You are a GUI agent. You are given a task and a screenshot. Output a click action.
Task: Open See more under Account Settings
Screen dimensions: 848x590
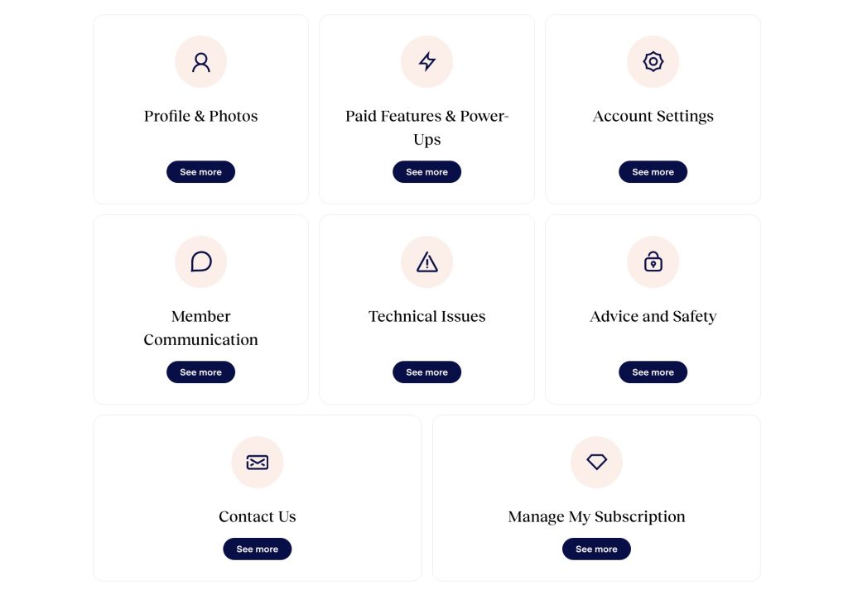coord(653,171)
